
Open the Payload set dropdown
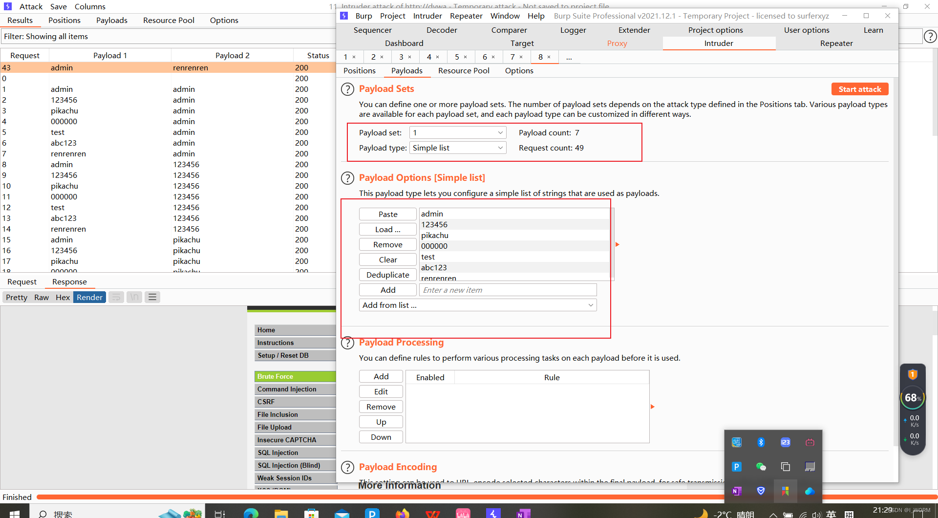(x=458, y=133)
